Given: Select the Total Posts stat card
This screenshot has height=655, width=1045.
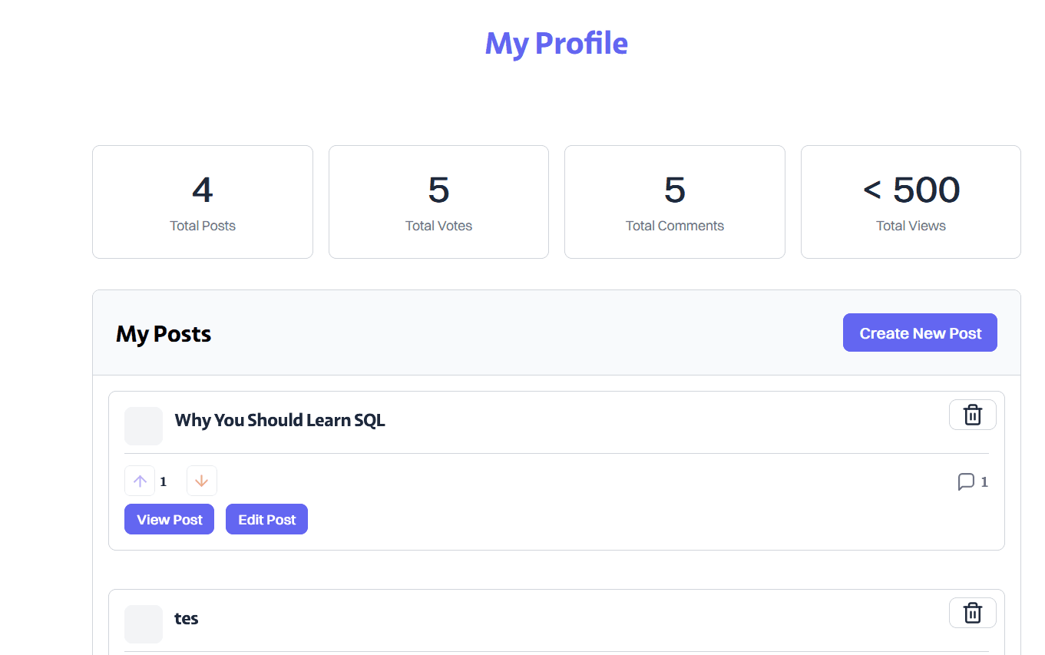Looking at the screenshot, I should coord(203,202).
